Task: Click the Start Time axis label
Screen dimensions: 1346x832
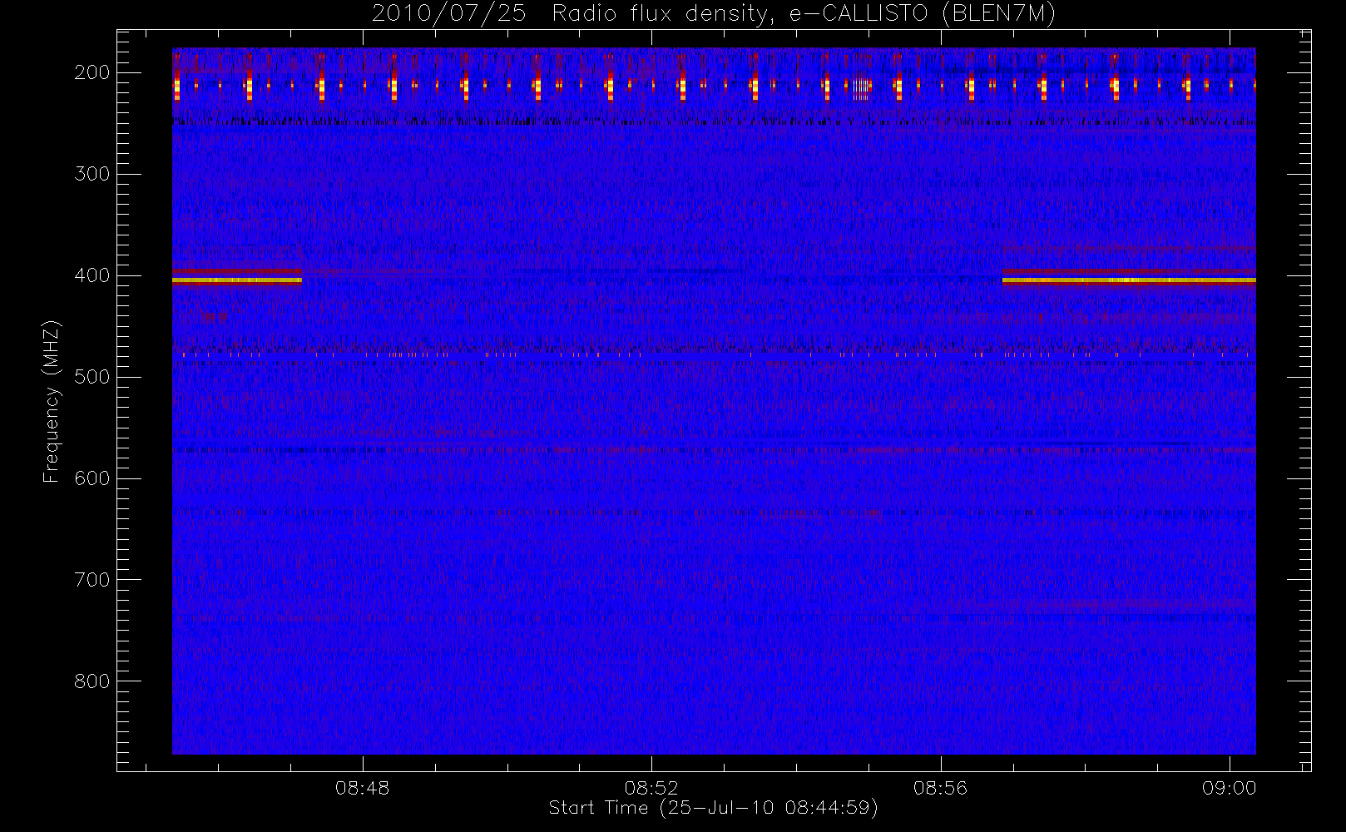Action: 713,808
